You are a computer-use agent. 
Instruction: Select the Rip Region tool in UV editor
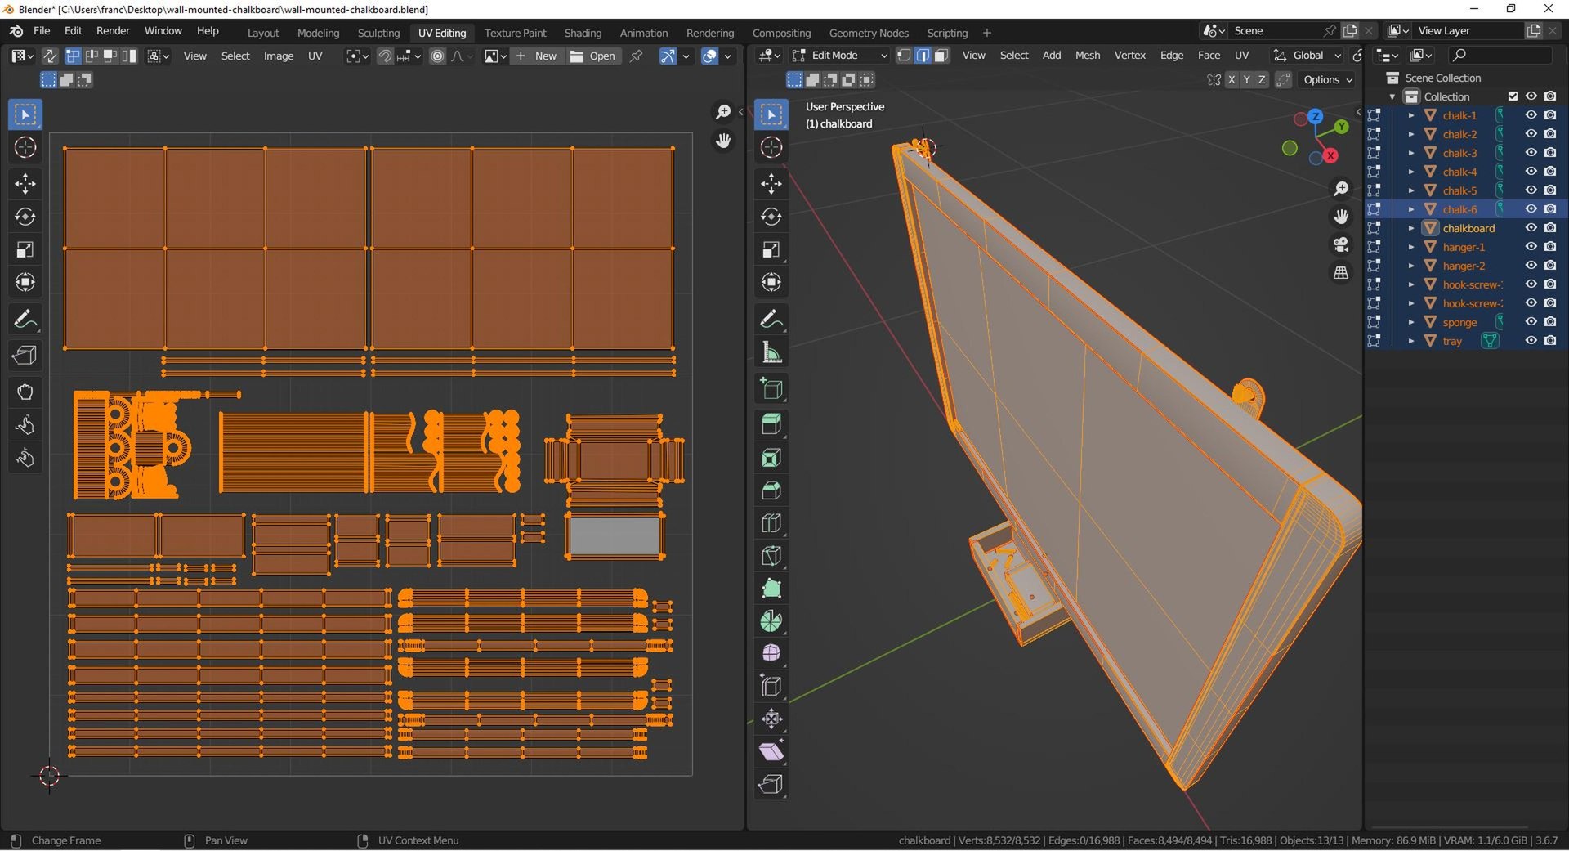(25, 355)
